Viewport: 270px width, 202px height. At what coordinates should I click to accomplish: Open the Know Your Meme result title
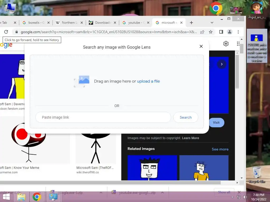click(x=20, y=168)
